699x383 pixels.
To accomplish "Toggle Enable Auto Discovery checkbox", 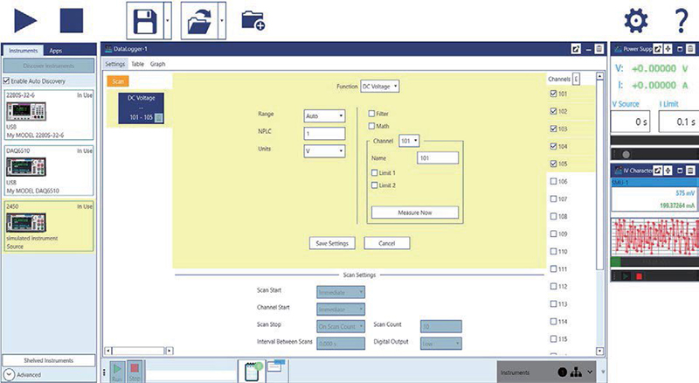I will pyautogui.click(x=6, y=80).
